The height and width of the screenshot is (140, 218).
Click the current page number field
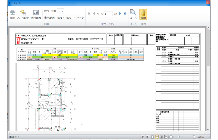pyautogui.click(x=108, y=14)
